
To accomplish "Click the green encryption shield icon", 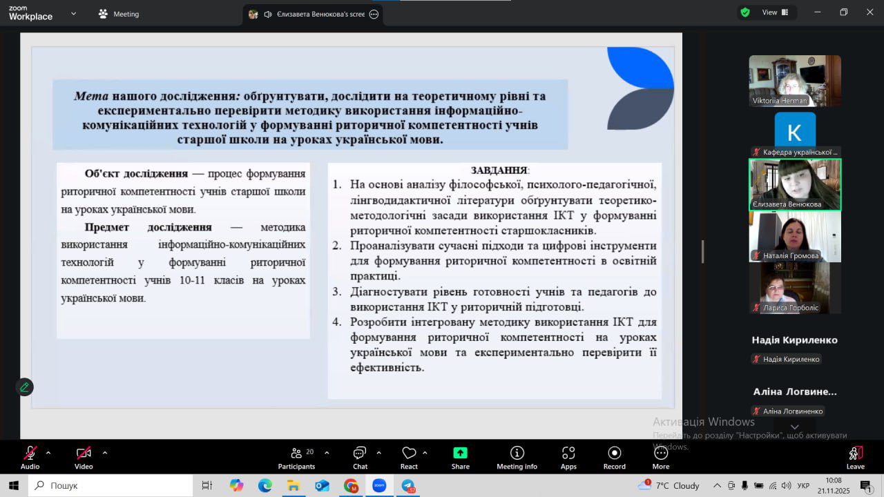I will [745, 12].
